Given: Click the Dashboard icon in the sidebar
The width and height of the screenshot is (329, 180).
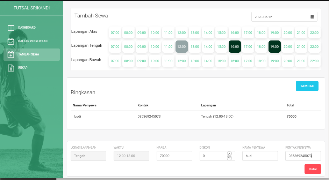Looking at the screenshot, I should [x=11, y=28].
